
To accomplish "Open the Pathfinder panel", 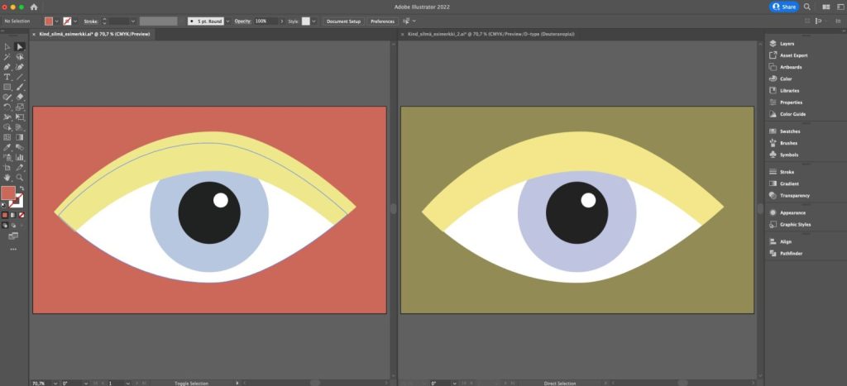I will pos(791,253).
